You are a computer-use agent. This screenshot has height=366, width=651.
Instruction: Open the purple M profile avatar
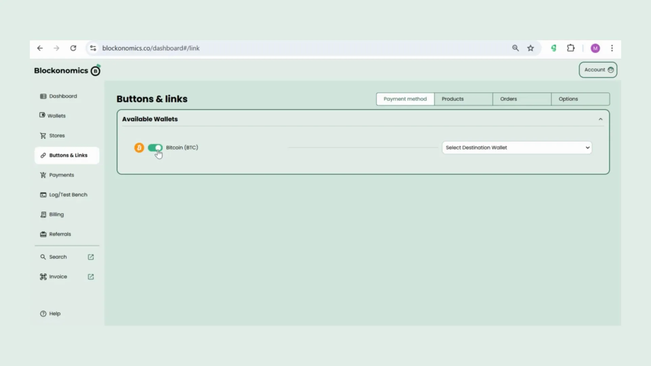coord(595,48)
